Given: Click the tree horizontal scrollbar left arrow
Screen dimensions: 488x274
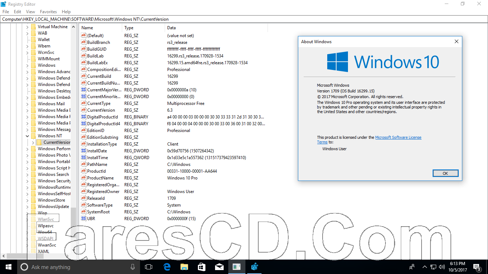Looking at the screenshot, I should (x=3, y=256).
